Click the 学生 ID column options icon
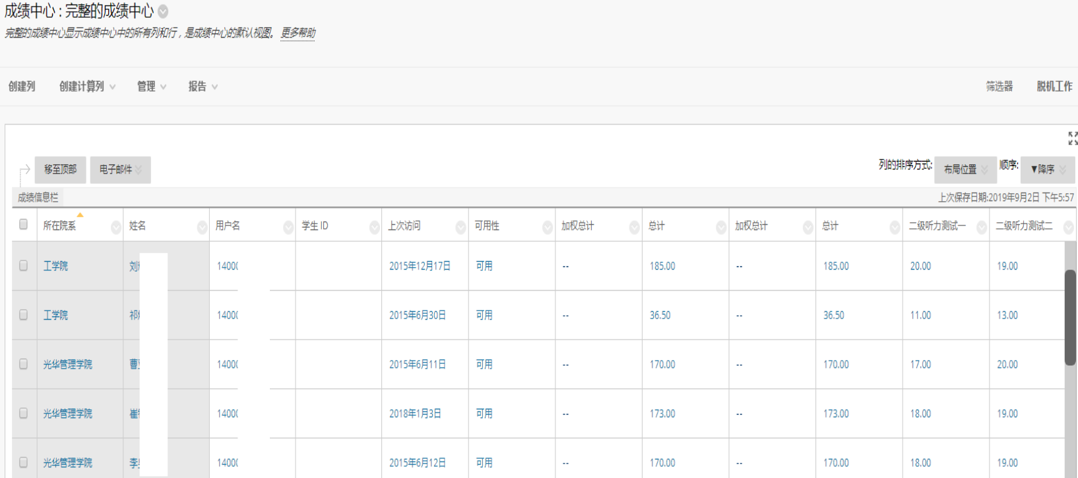 374,227
